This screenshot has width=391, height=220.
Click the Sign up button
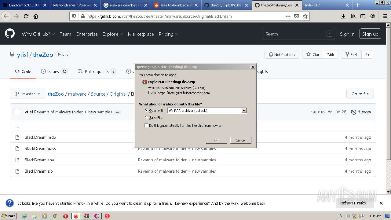pyautogui.click(x=370, y=34)
